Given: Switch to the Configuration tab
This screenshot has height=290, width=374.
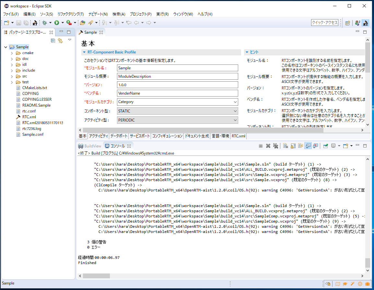Looking at the screenshot, I should tap(167, 136).
